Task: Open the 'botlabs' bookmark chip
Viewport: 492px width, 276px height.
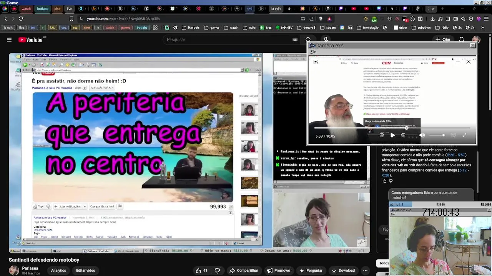Action: [x=142, y=28]
